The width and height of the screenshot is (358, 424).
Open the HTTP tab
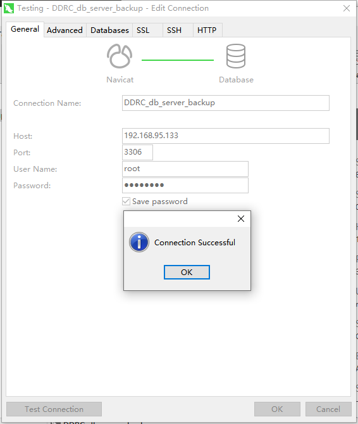207,30
